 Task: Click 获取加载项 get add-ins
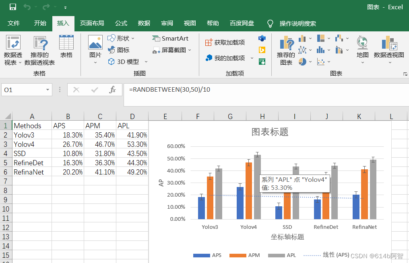coord(225,42)
